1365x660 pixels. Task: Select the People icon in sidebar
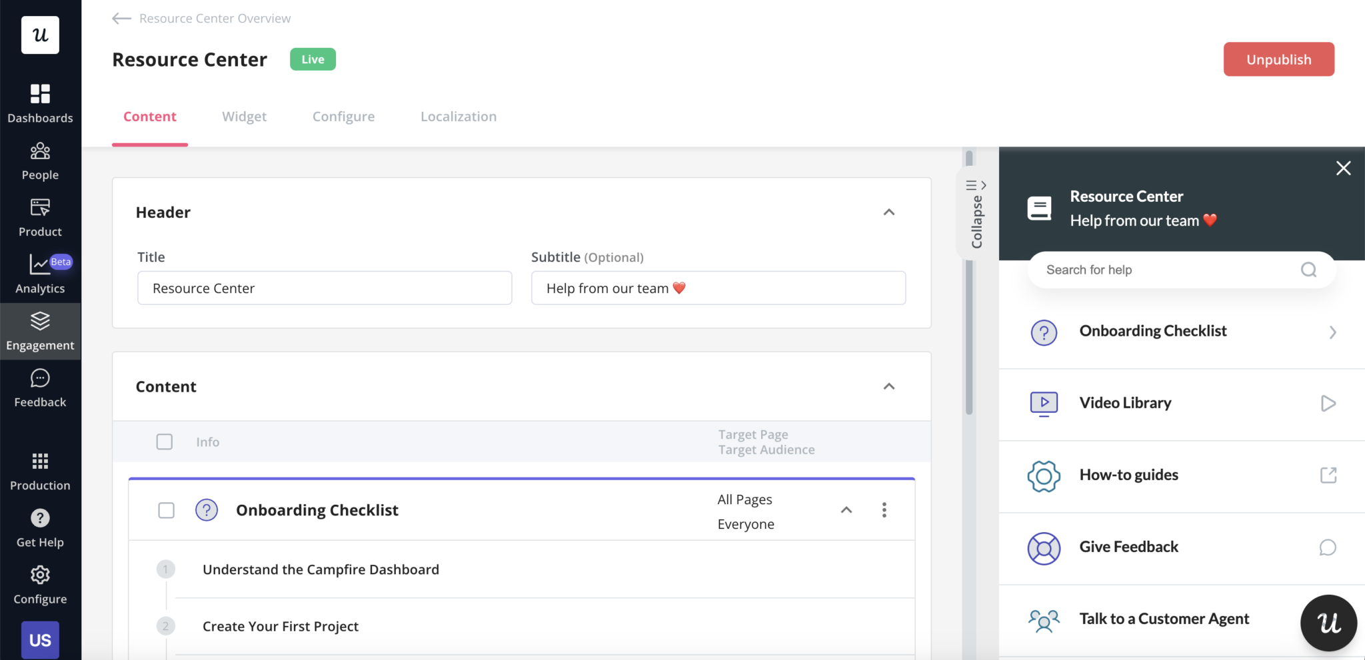coord(40,159)
